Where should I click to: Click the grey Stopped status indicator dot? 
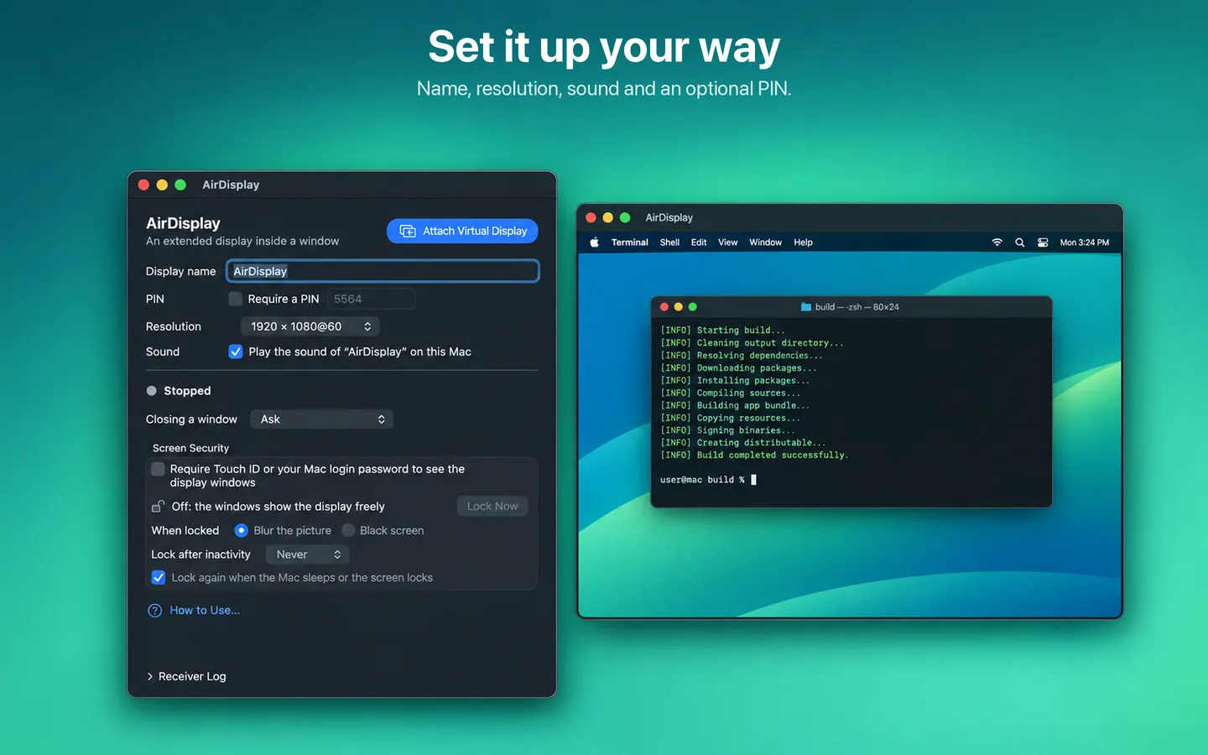click(x=152, y=391)
